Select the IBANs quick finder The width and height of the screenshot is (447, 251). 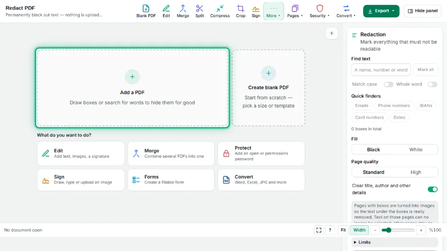tap(426, 105)
